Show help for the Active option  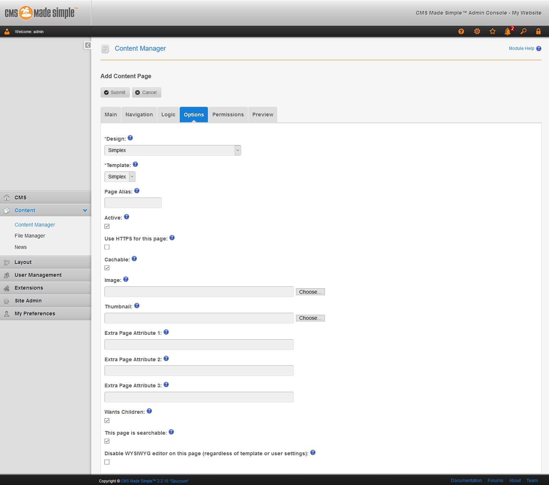coord(127,217)
